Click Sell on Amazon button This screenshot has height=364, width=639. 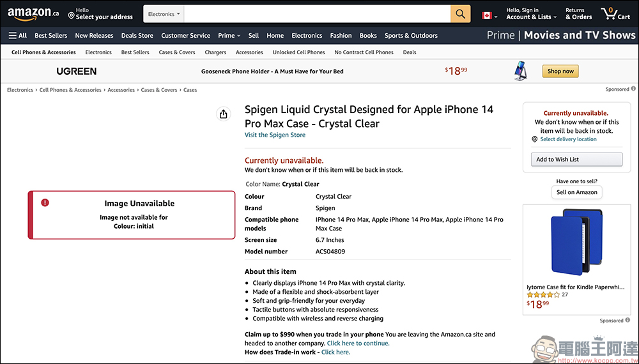point(576,192)
